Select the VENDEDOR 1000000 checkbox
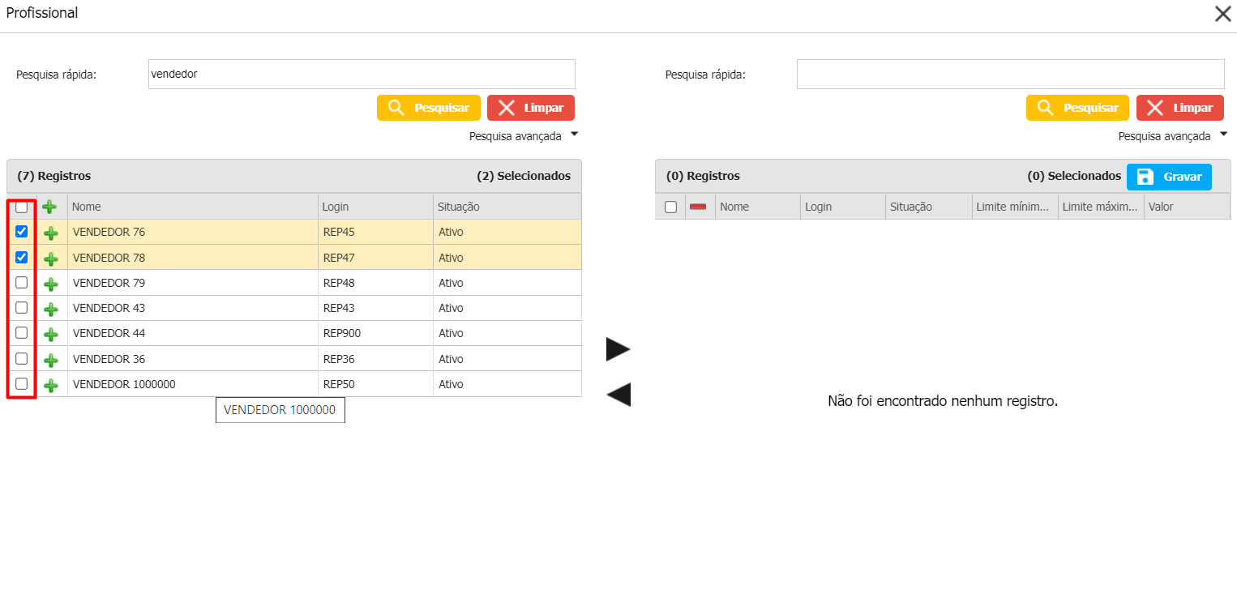 (22, 384)
